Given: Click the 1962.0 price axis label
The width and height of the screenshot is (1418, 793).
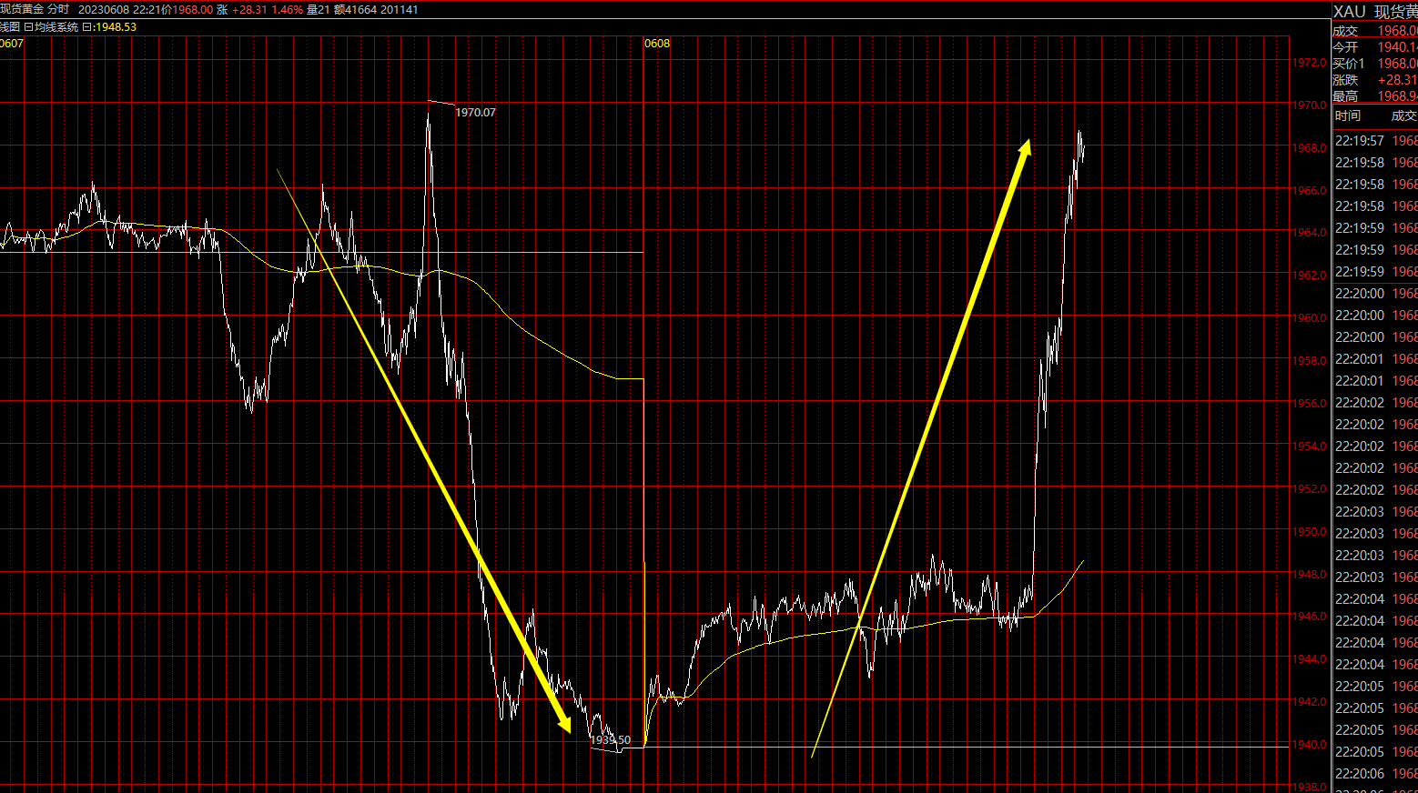Looking at the screenshot, I should (x=1309, y=276).
